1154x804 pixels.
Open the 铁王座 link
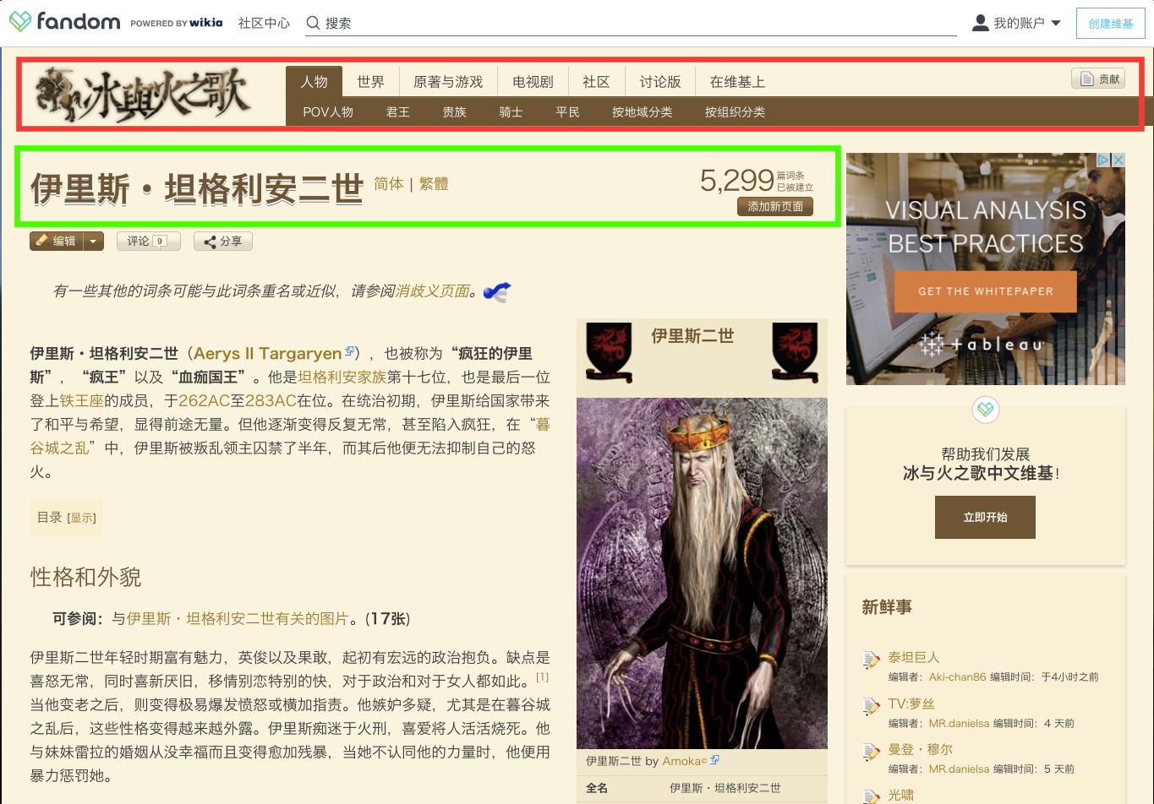pos(81,401)
